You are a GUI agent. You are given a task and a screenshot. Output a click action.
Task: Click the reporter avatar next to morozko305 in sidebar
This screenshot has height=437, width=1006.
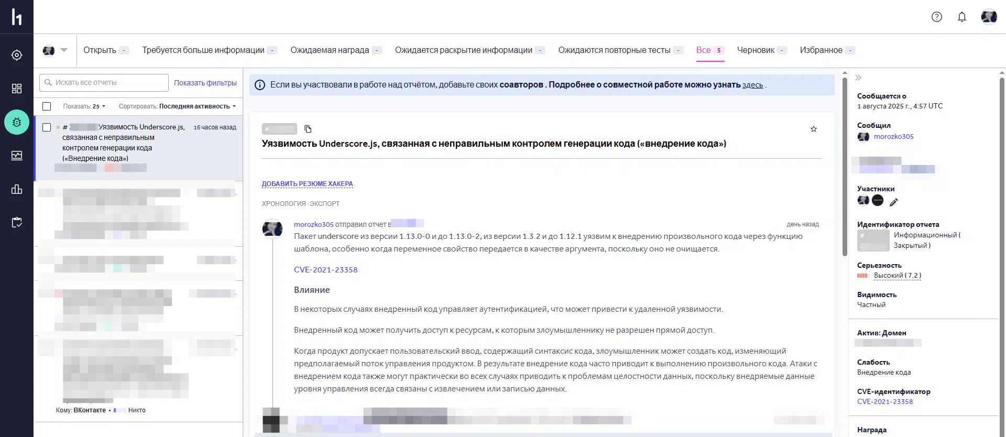pyautogui.click(x=863, y=137)
